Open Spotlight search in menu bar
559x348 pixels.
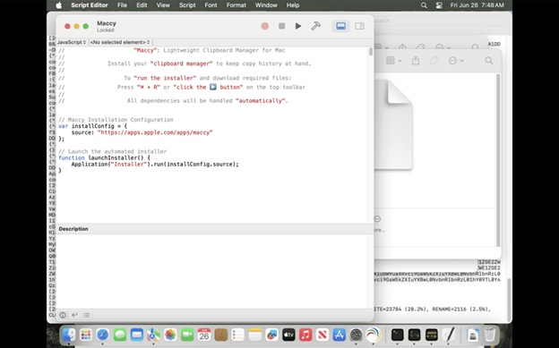tap(424, 5)
